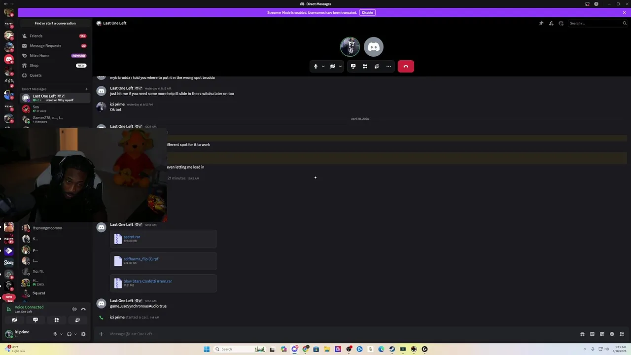Disconnect from voice in voice panel
Viewport: 631px width, 355px height.
[x=83, y=309]
